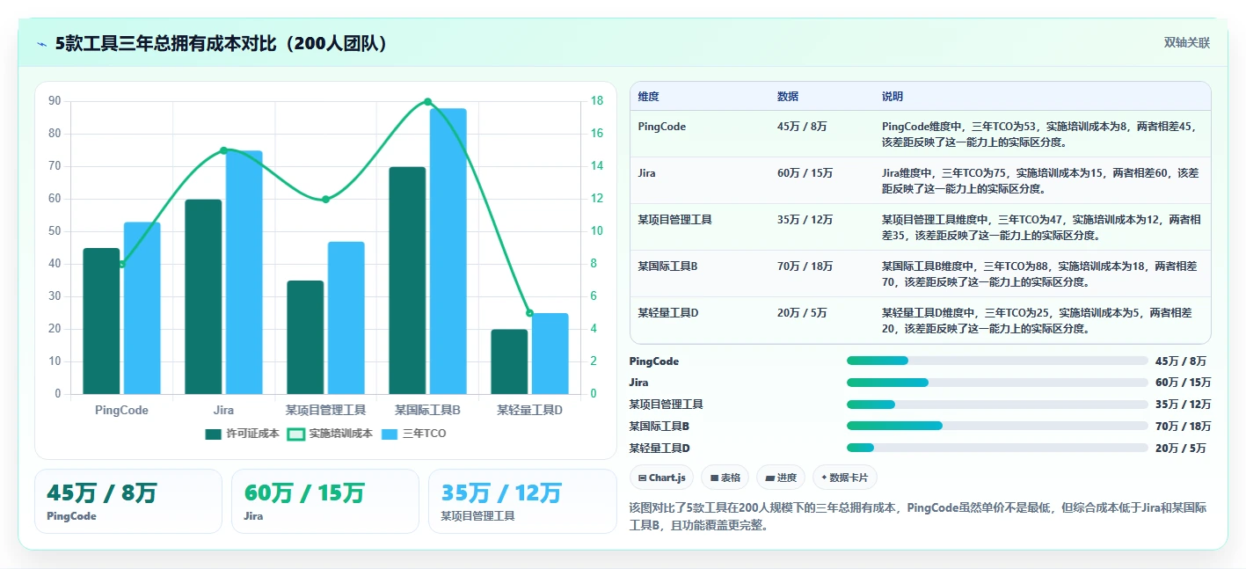
Task: Click the 说明 column header
Action: tap(893, 97)
